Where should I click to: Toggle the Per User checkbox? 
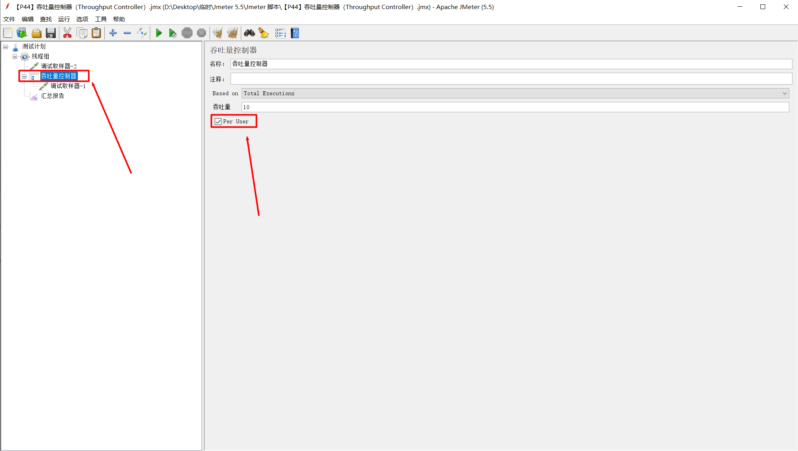pyautogui.click(x=218, y=122)
